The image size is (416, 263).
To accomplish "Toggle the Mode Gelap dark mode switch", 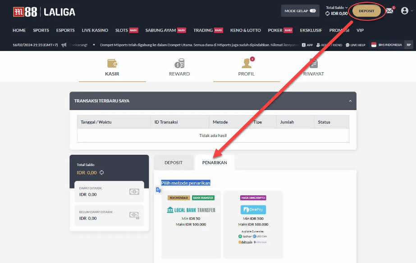I will pos(312,11).
